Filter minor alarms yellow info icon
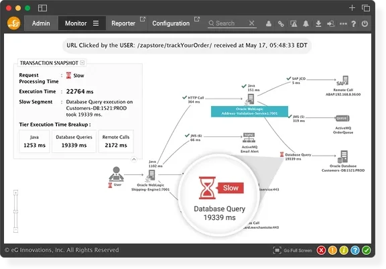 pyautogui.click(x=344, y=250)
